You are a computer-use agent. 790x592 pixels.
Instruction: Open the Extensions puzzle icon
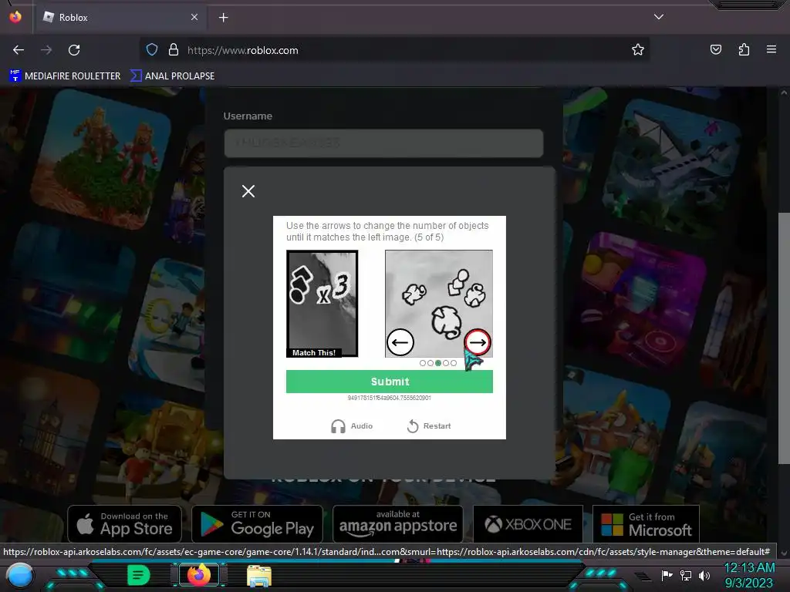744,50
